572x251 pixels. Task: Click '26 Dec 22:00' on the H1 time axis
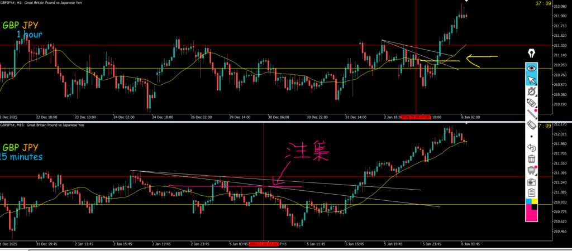click(201, 117)
